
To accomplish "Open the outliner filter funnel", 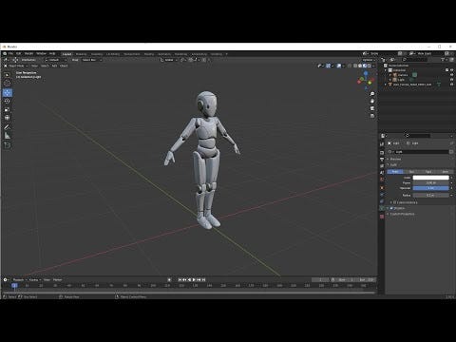I will tap(444, 60).
